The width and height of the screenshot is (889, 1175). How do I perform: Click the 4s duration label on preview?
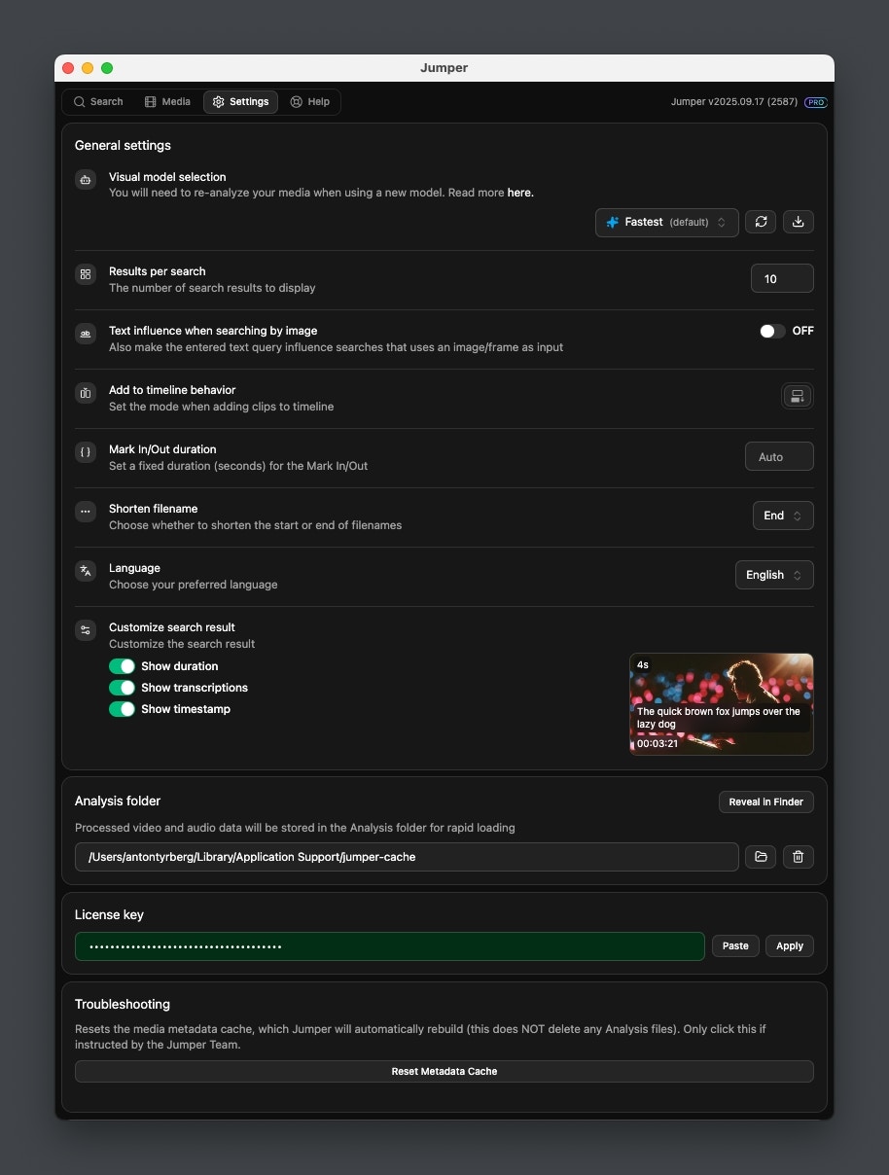coord(643,665)
